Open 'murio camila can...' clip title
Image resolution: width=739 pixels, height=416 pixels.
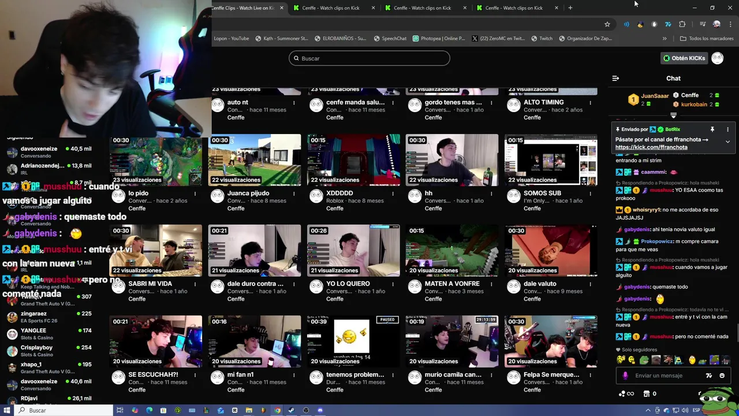(453, 374)
